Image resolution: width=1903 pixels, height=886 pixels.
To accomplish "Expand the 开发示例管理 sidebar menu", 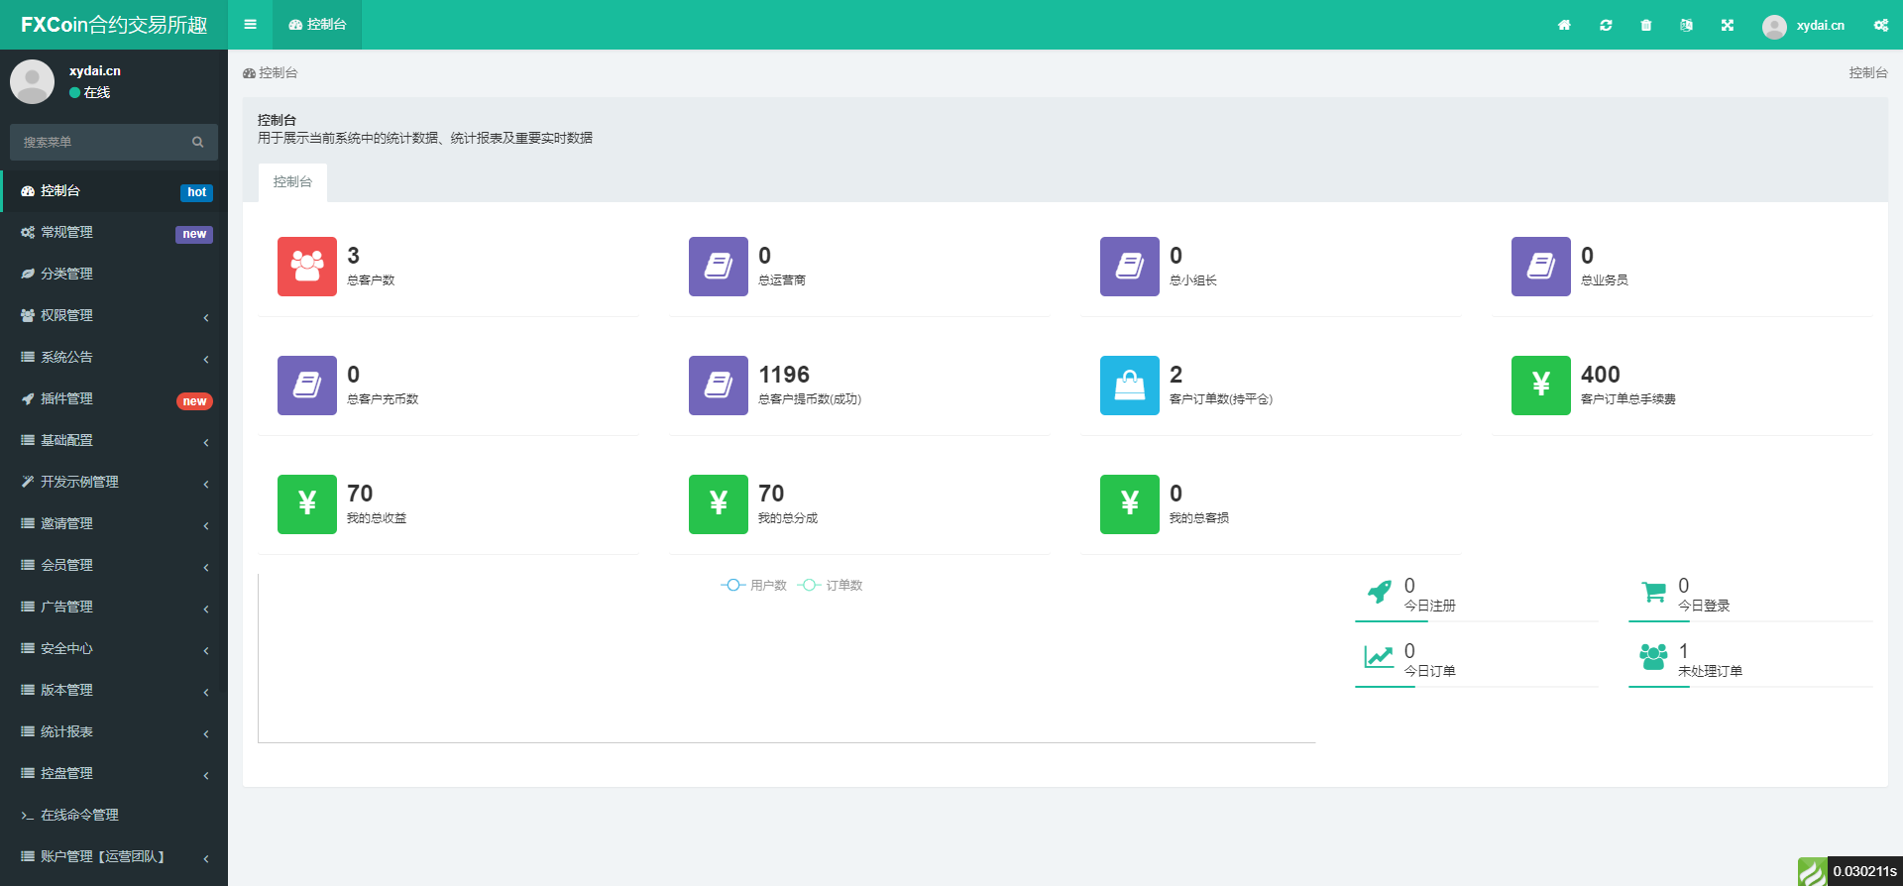I will (x=114, y=482).
